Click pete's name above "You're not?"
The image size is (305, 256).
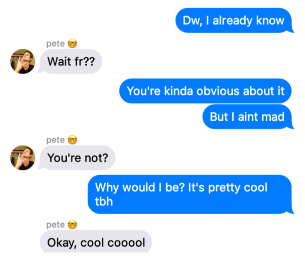(55, 140)
